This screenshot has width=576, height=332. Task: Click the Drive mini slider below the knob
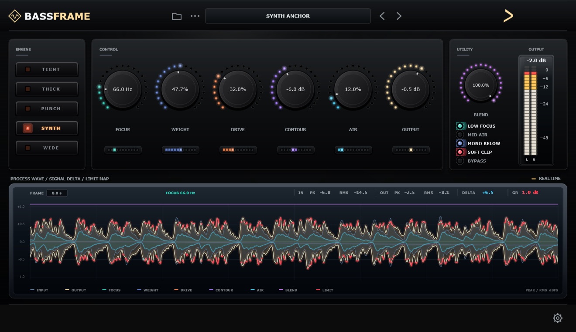(x=238, y=150)
